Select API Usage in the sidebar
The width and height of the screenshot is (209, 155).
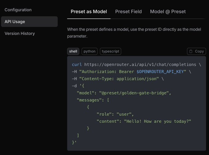[15, 22]
